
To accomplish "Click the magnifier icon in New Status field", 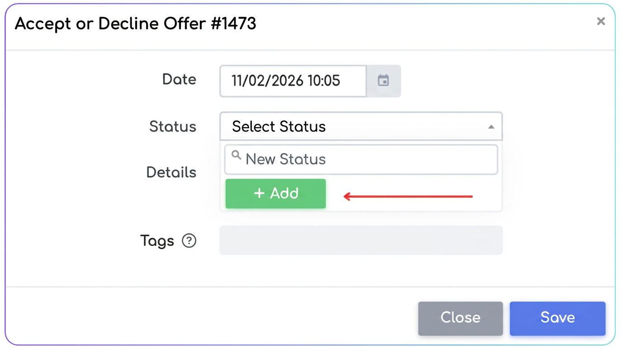I will (x=236, y=155).
